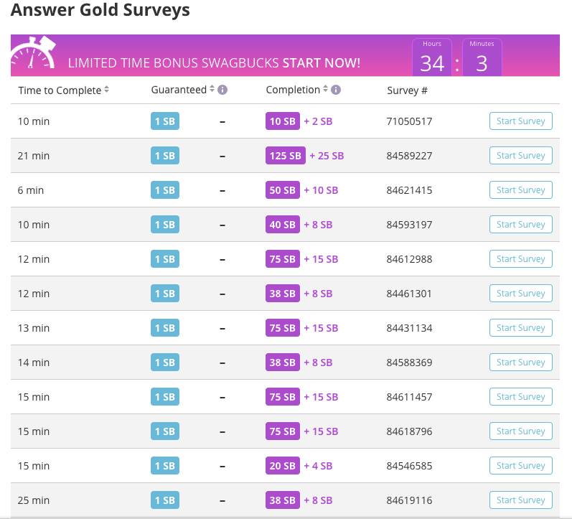
Task: Click the Guaranteed column info icon
Action: click(222, 90)
